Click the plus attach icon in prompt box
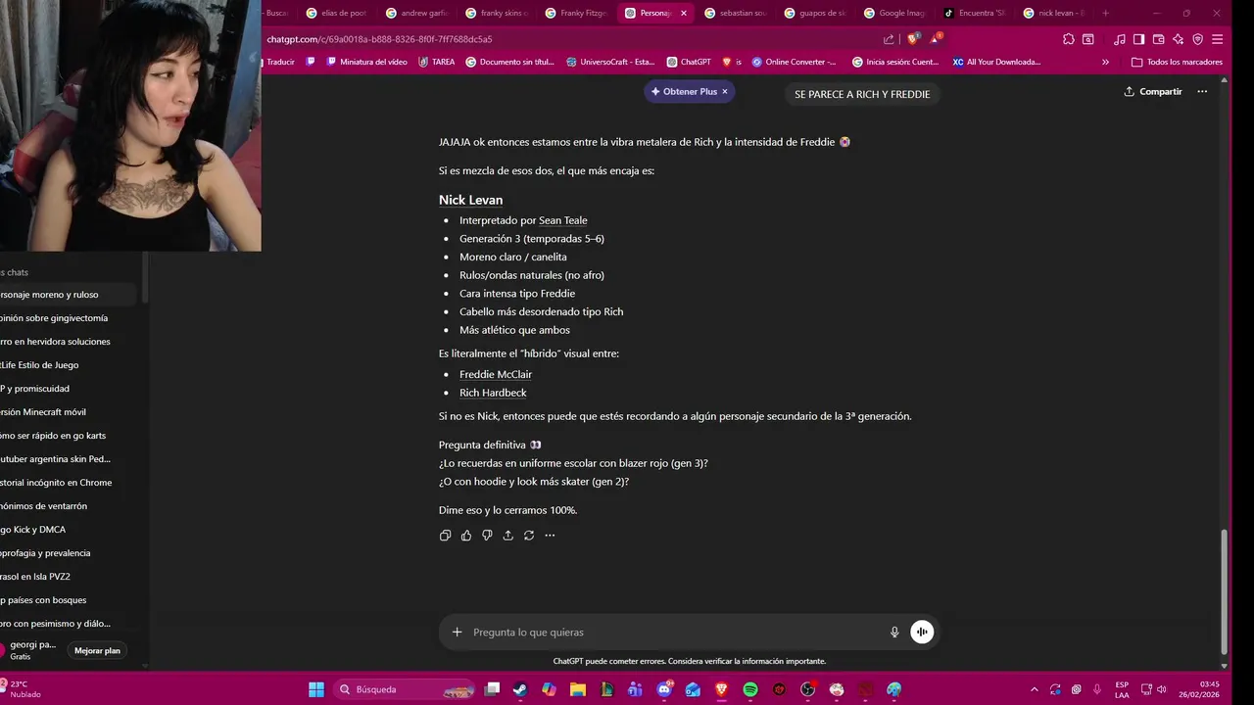Screen dimensions: 1254x705 tap(457, 633)
